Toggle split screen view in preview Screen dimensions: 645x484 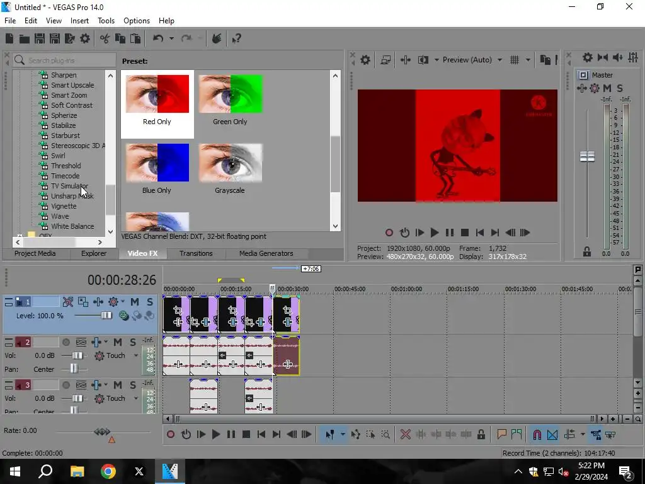[423, 60]
